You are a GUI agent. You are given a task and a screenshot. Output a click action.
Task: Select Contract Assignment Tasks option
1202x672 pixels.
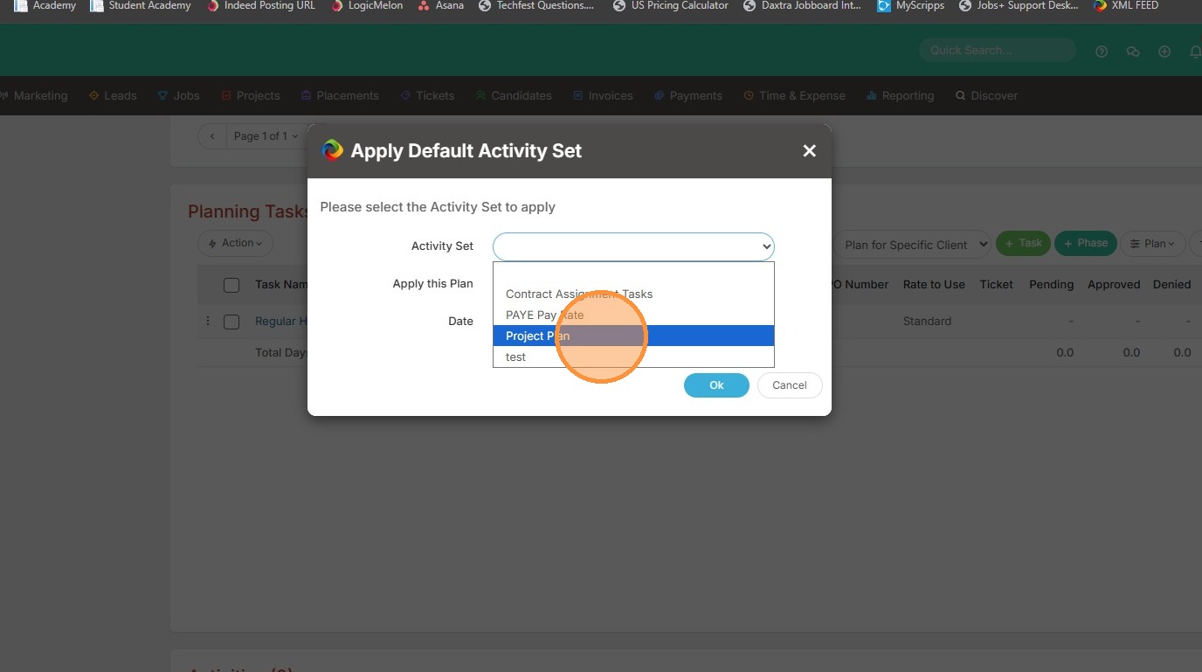633,294
